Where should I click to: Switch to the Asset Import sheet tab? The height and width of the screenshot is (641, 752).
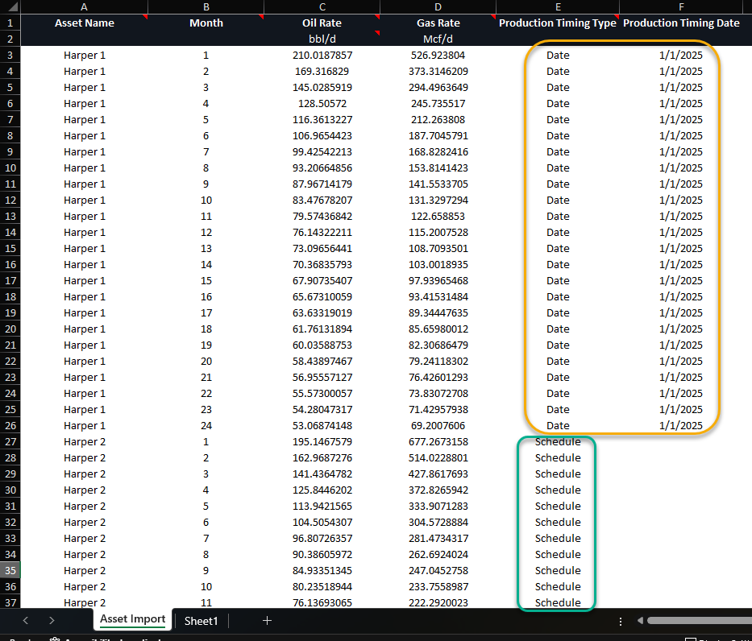[132, 619]
